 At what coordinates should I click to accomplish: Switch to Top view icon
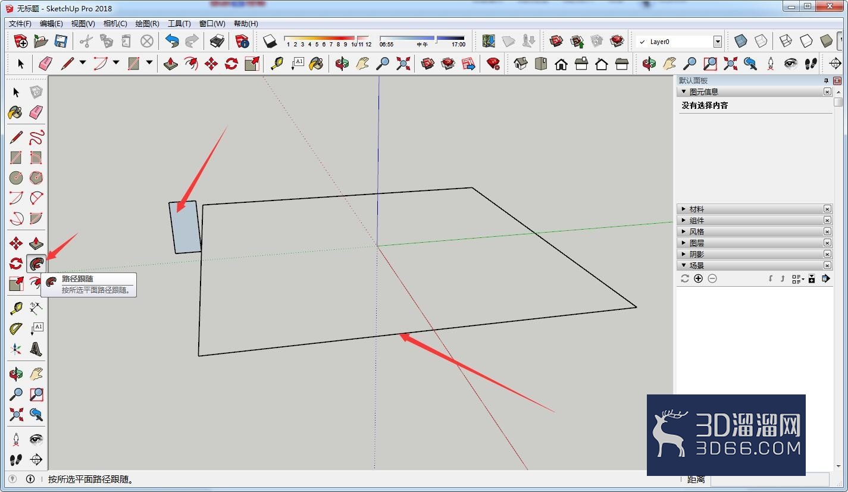click(x=541, y=64)
